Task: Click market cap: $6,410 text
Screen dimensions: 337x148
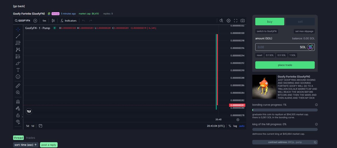Action: [89, 14]
